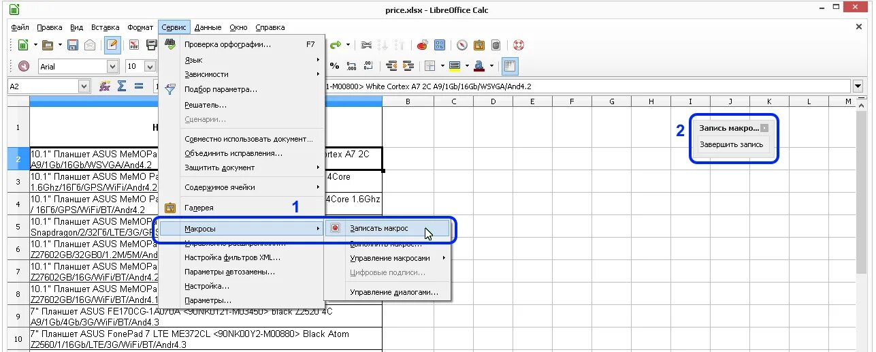
Task: Click Decrease indent icon
Action: 391,66
